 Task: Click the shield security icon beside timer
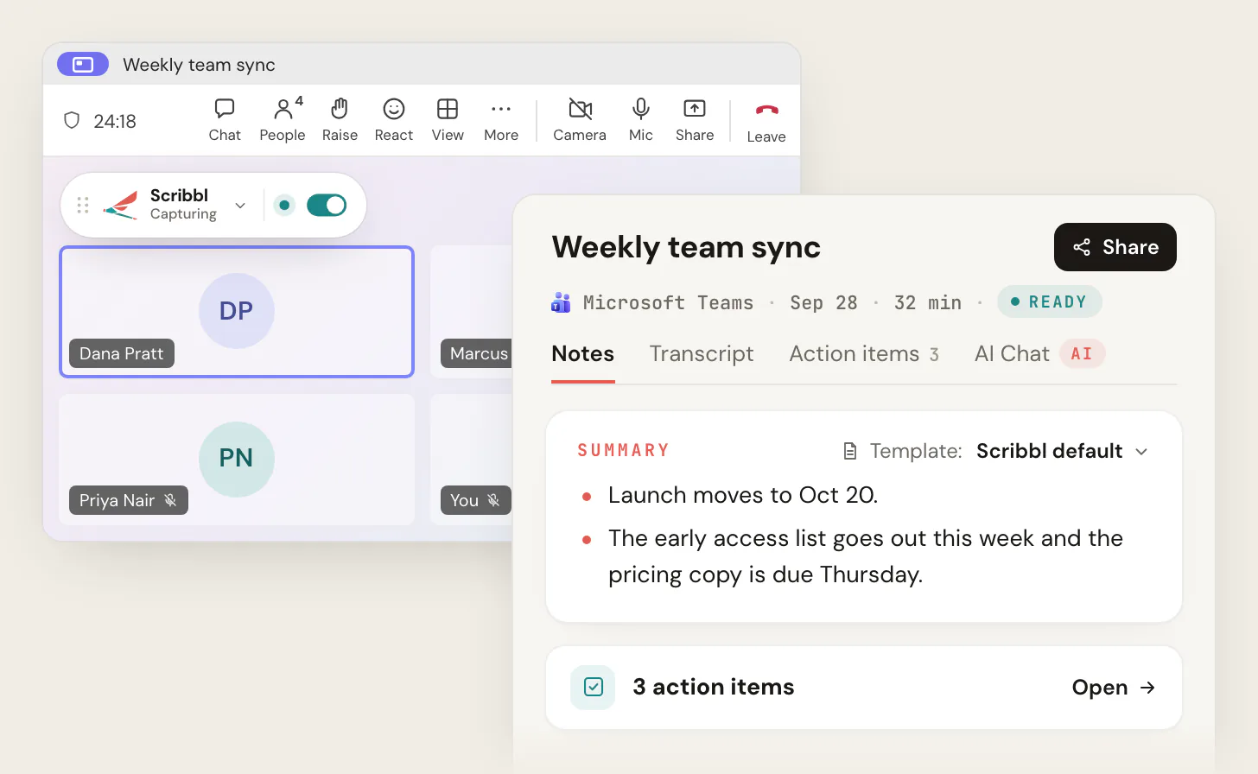coord(72,121)
